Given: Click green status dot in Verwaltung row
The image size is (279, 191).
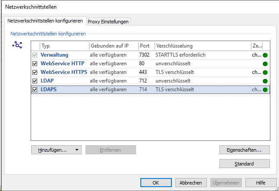Looking at the screenshot, I should pyautogui.click(x=266, y=55).
